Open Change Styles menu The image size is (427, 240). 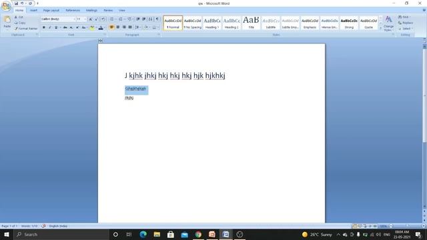[388, 23]
